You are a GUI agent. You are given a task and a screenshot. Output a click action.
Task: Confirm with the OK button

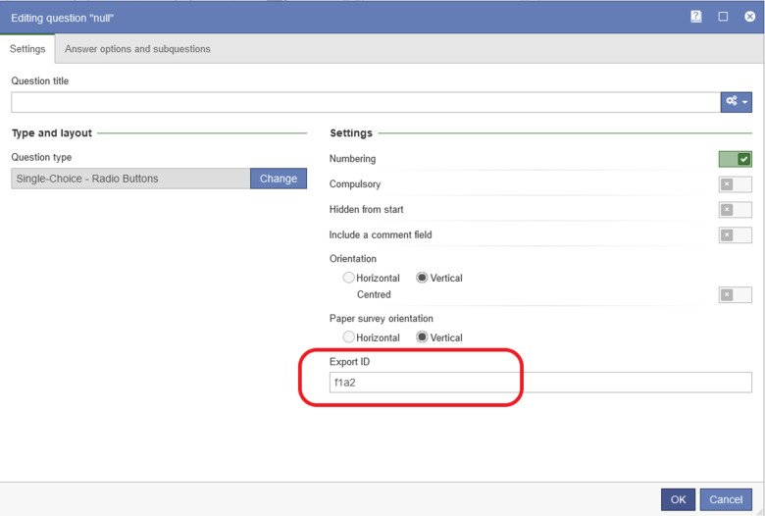[x=678, y=499]
